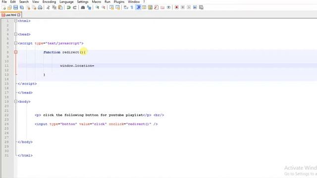This screenshot has height=178, width=317.
Task: Open the View menu
Action: pyautogui.click(x=36, y=2)
